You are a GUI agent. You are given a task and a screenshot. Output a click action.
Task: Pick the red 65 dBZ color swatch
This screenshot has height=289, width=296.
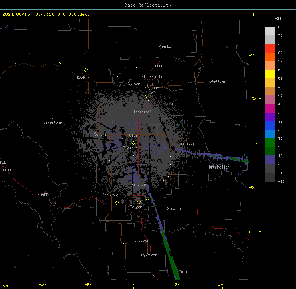pos(270,48)
